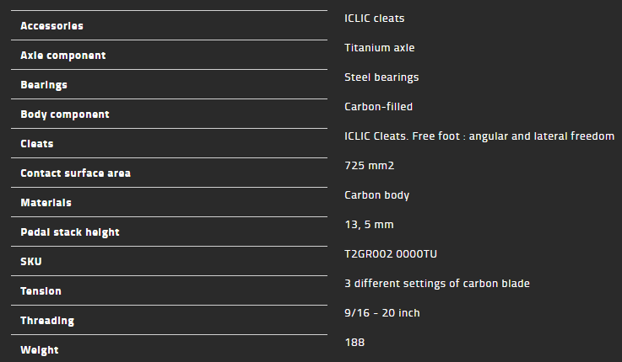The height and width of the screenshot is (362, 622).
Task: Click the Cleats row label
Action: pyautogui.click(x=37, y=143)
